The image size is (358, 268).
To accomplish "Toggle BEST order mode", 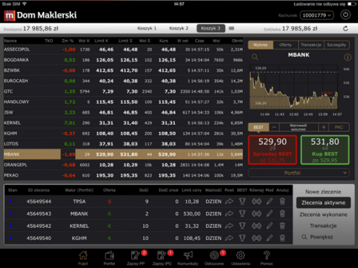I will (x=258, y=127).
